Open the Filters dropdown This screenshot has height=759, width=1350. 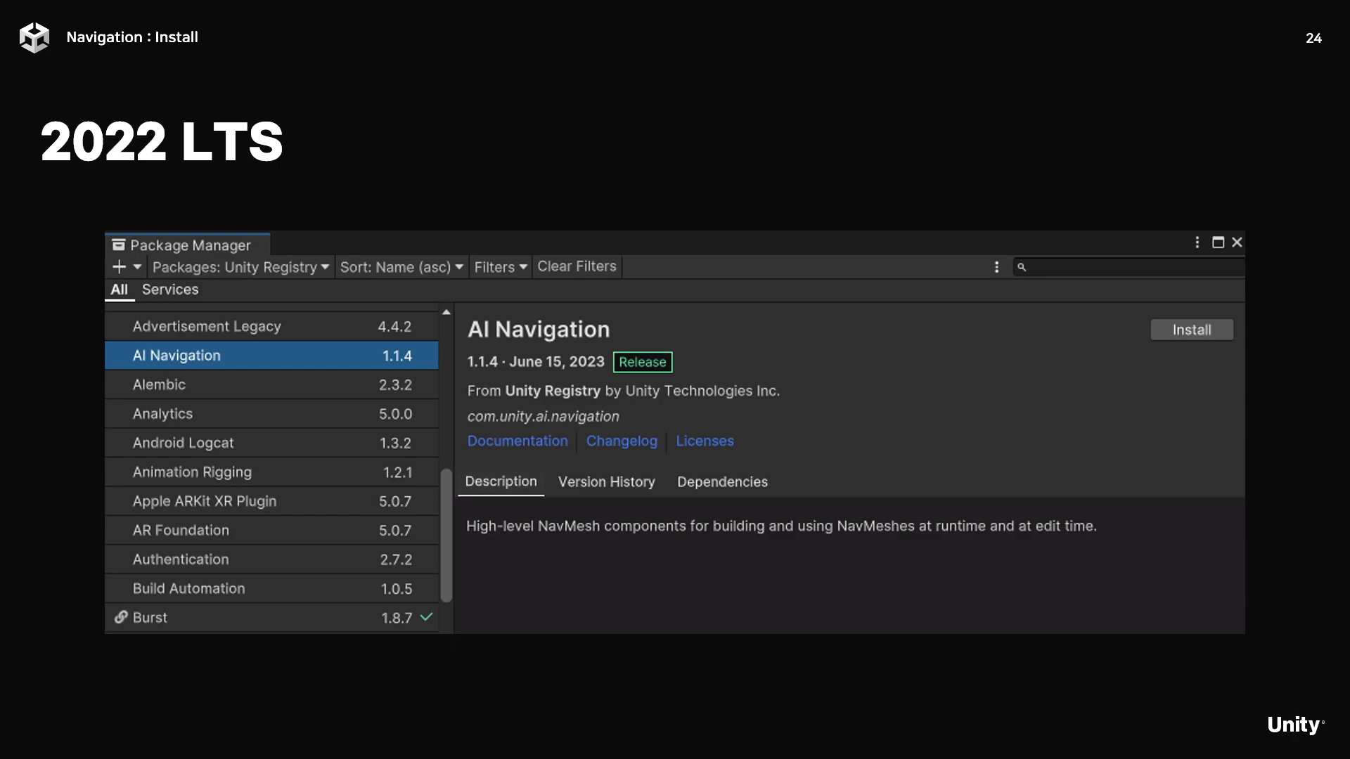[x=500, y=267]
